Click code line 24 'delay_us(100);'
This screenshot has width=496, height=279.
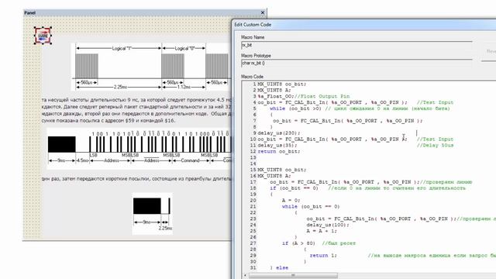coord(328,225)
